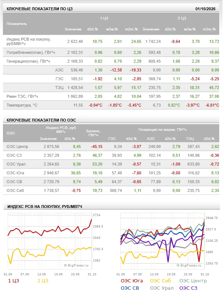Select heading 'КЛЮЧЕВЫЕ ПОКАЗАТЕЛИ ПО ОЭС'
The height and width of the screenshot is (297, 224).
tap(41, 120)
